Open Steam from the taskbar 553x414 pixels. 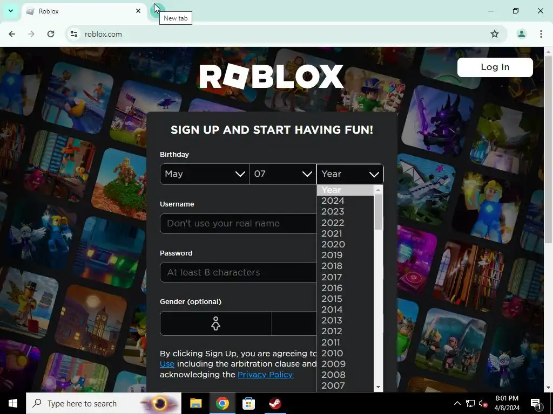click(x=275, y=403)
